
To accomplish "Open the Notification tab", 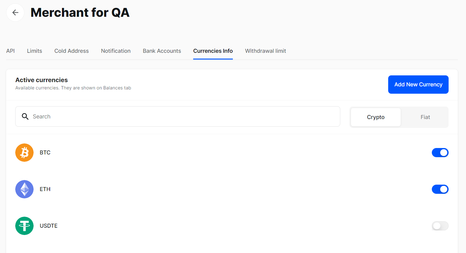I will (x=116, y=51).
